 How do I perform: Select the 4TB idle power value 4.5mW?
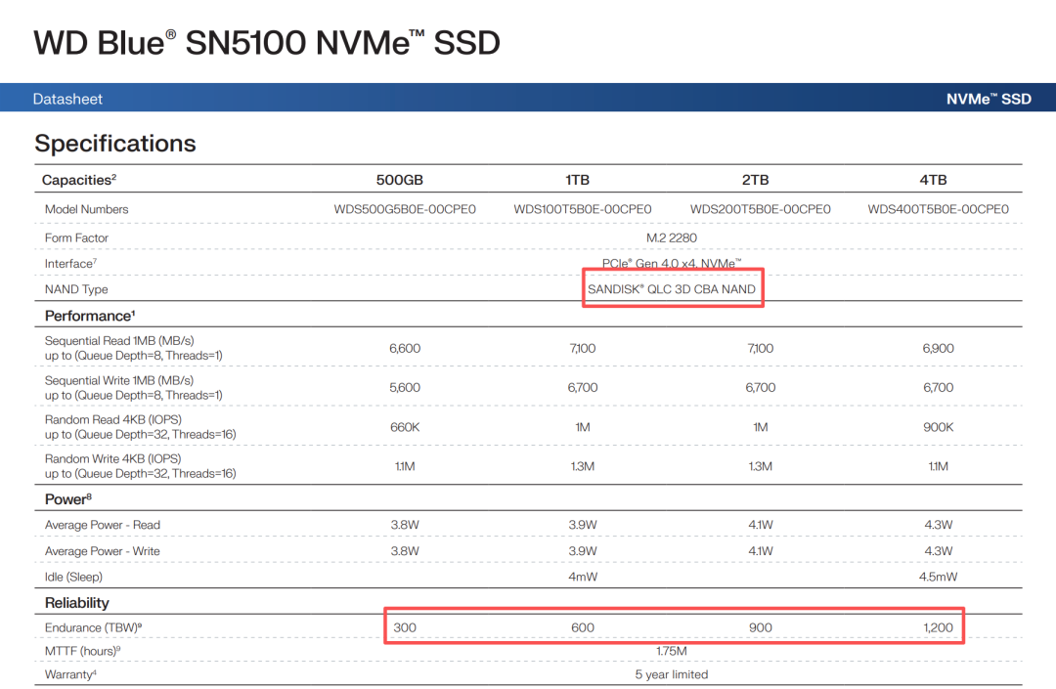[938, 577]
